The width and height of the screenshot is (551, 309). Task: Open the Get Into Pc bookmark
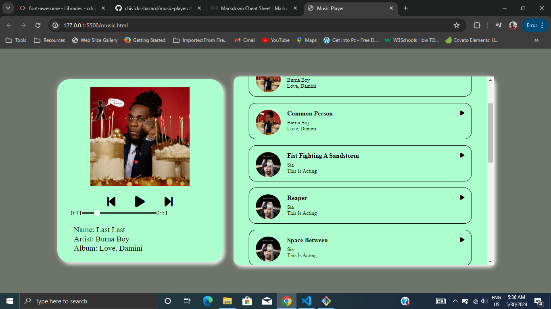pos(351,40)
